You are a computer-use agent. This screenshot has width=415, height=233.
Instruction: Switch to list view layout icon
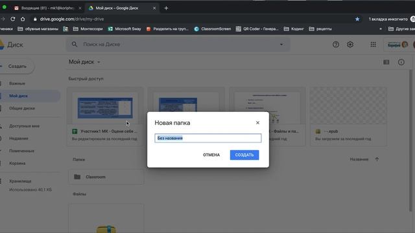coord(386,62)
